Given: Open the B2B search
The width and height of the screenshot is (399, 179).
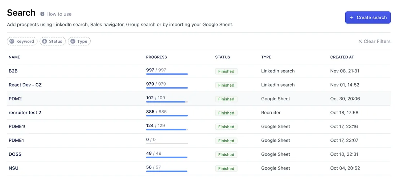Looking at the screenshot, I should tap(13, 71).
